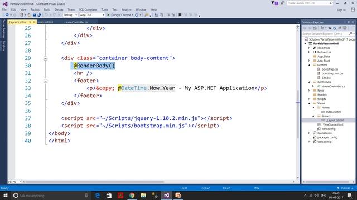Open the File menu
Viewport: 357px width, 200px height.
point(4,9)
